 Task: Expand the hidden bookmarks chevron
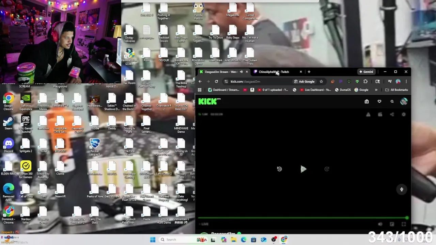[376, 90]
